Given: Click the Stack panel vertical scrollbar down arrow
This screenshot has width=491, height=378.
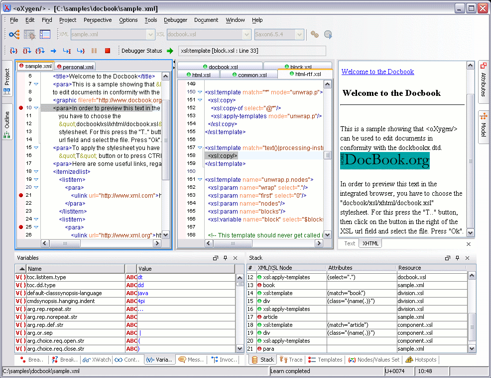Looking at the screenshot, I should [472, 349].
